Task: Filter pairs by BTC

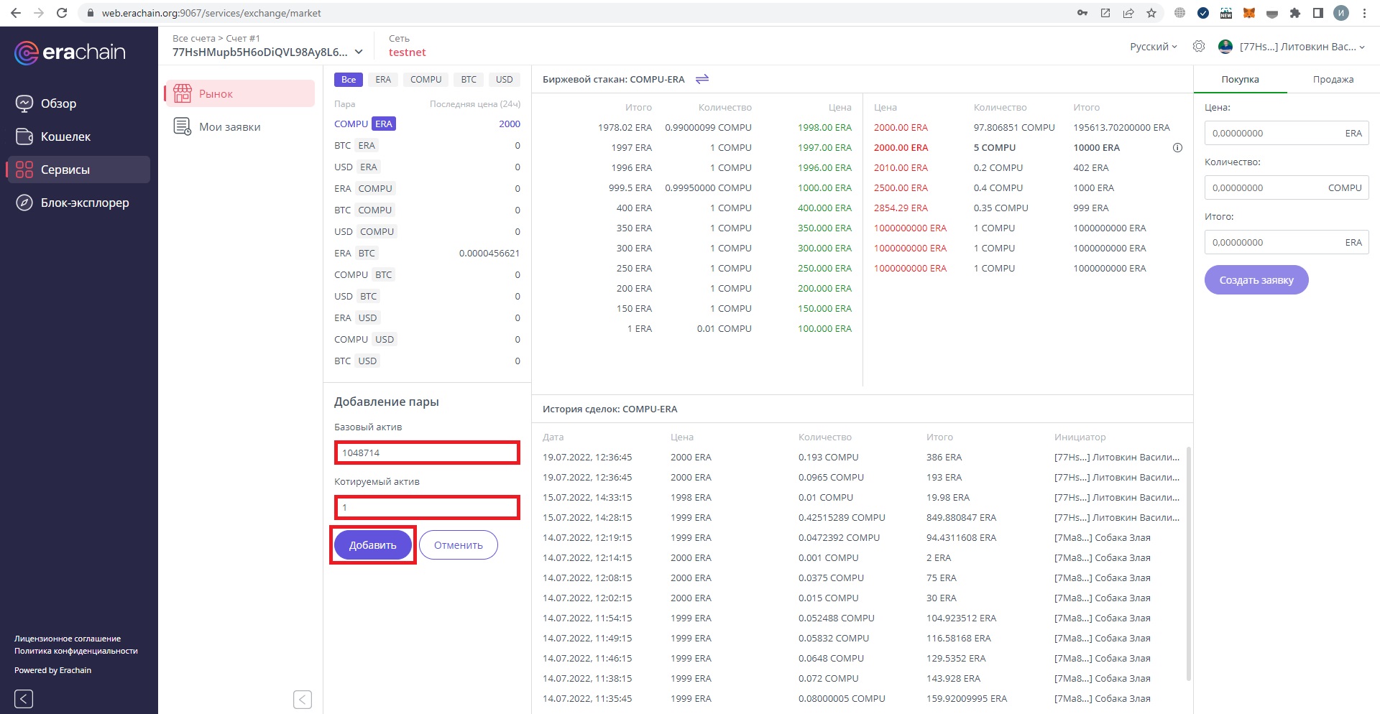Action: coord(469,80)
